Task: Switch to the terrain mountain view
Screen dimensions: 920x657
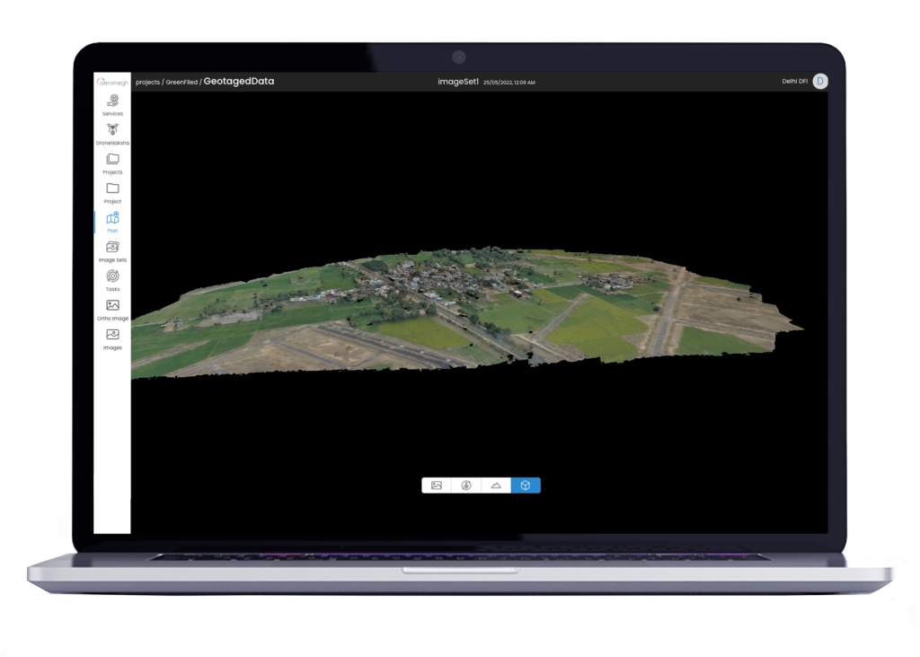Action: pos(496,486)
